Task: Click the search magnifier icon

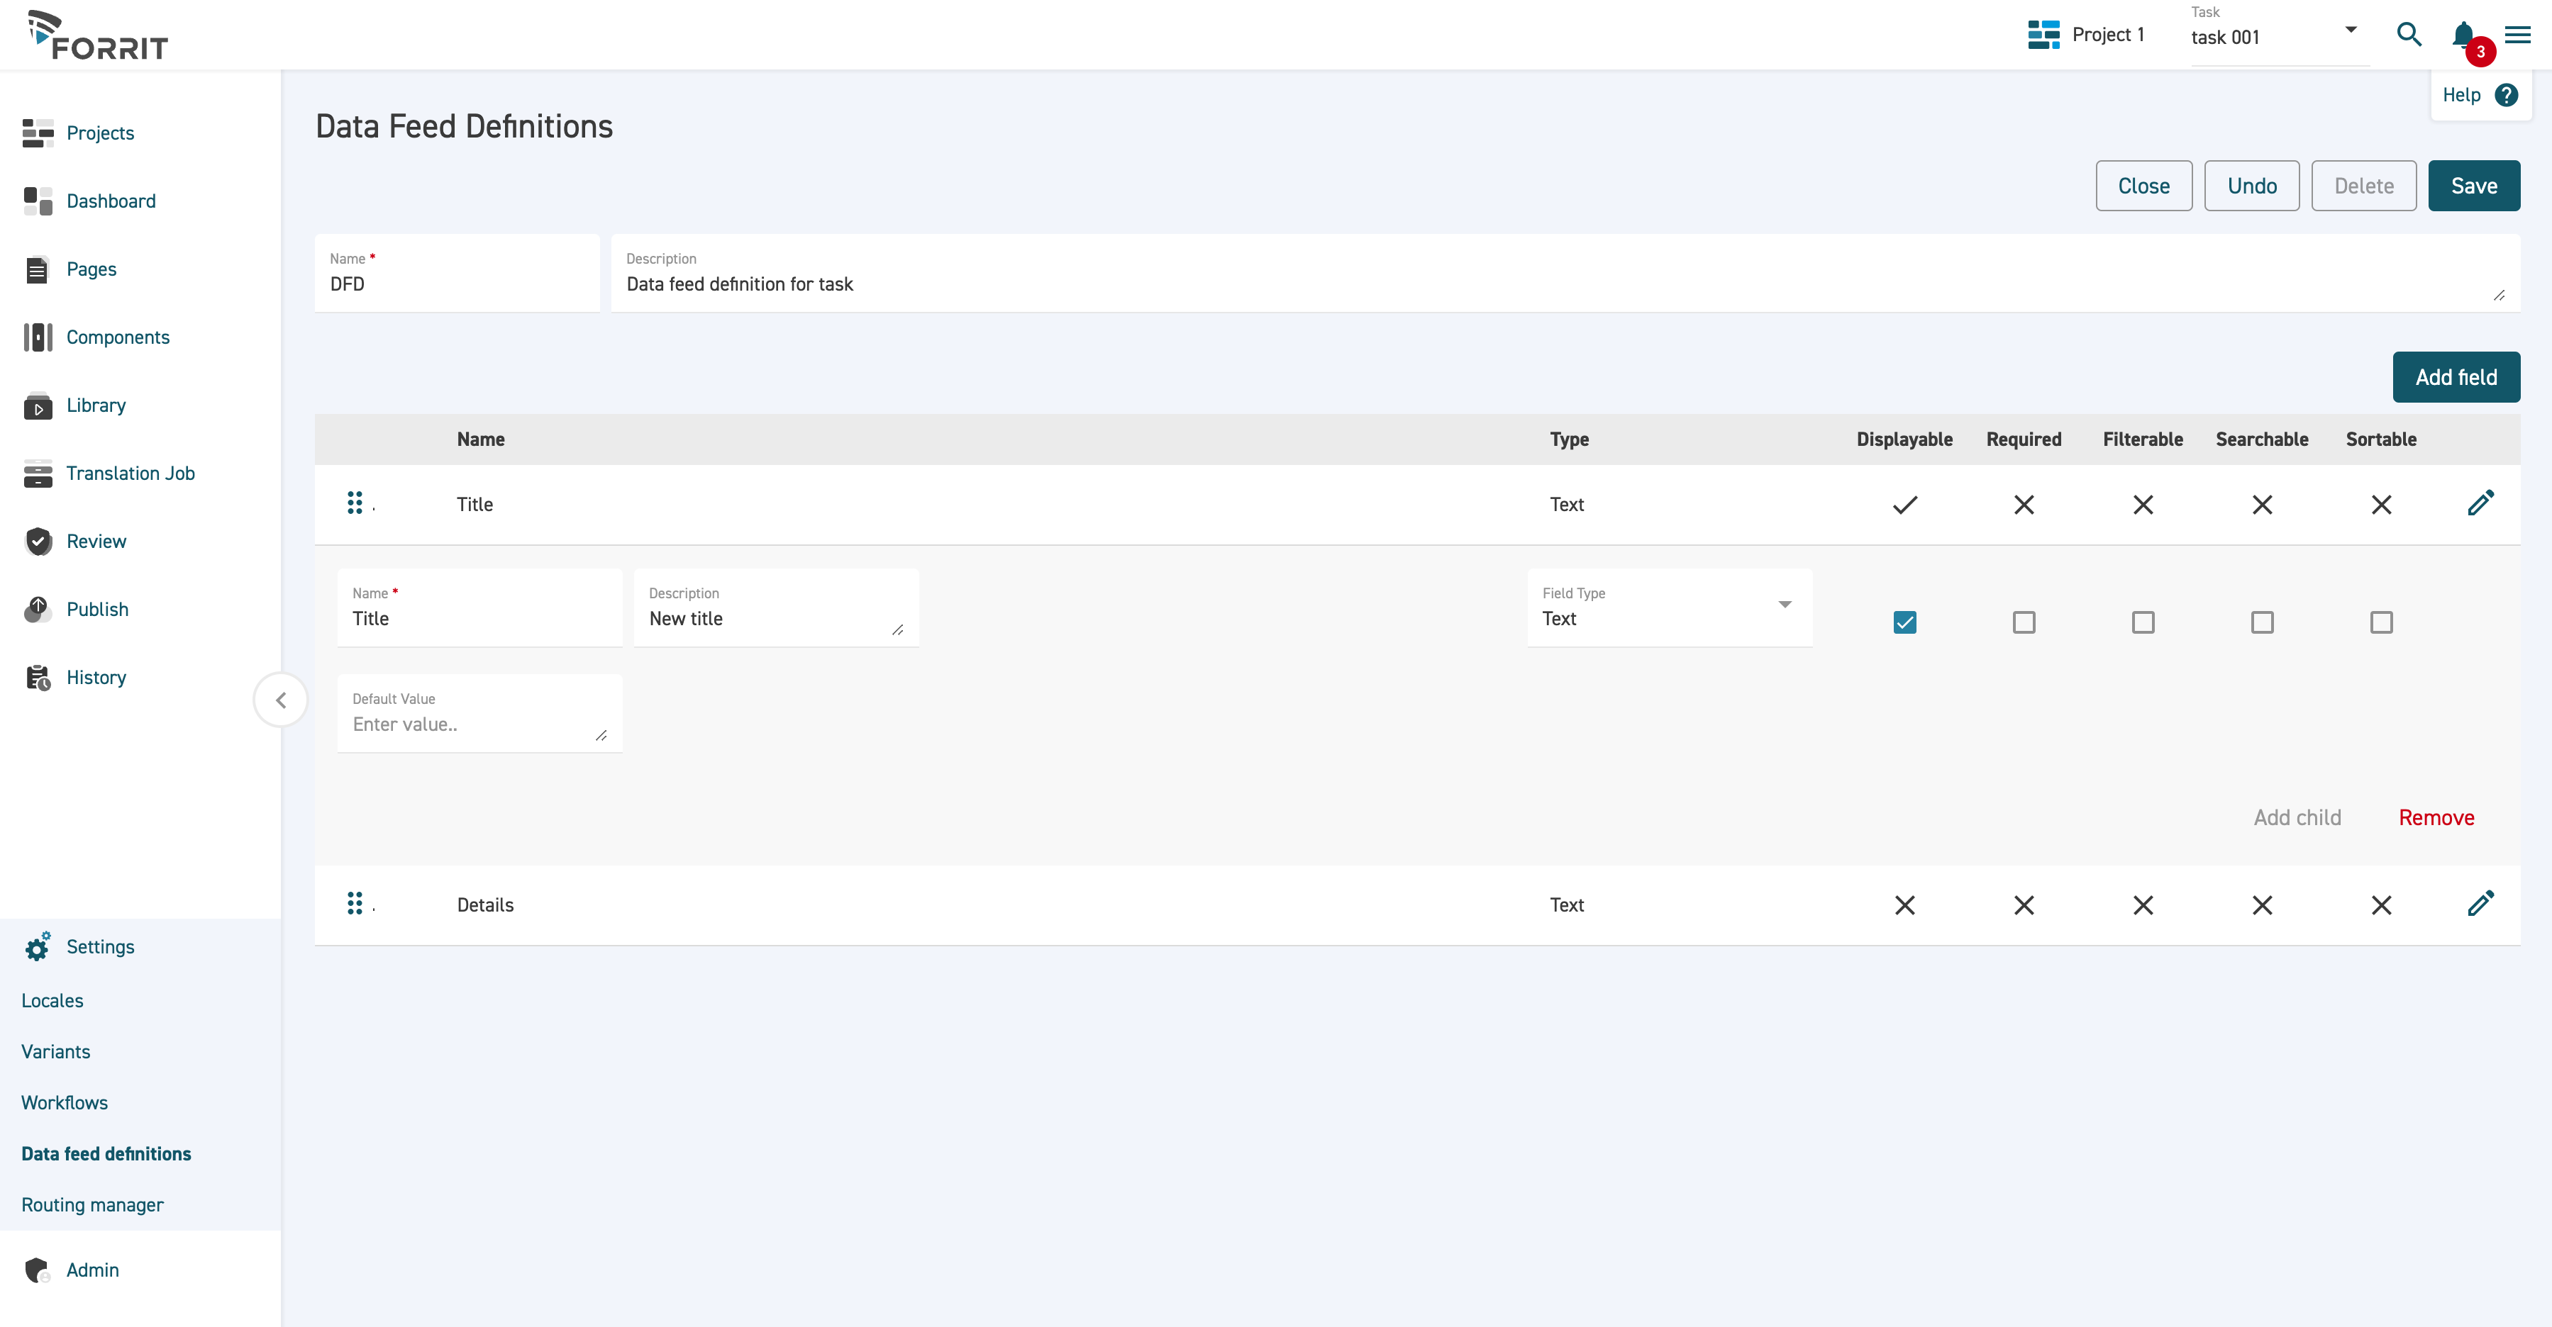Action: [2408, 35]
